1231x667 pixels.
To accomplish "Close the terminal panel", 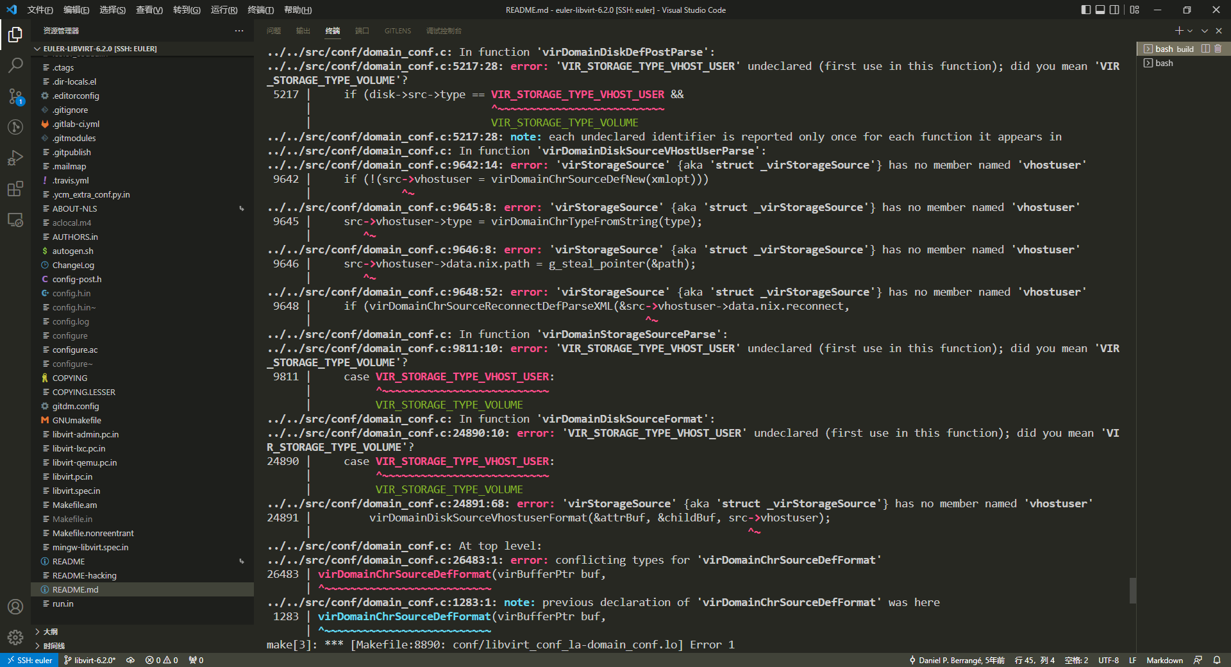I will pyautogui.click(x=1219, y=31).
